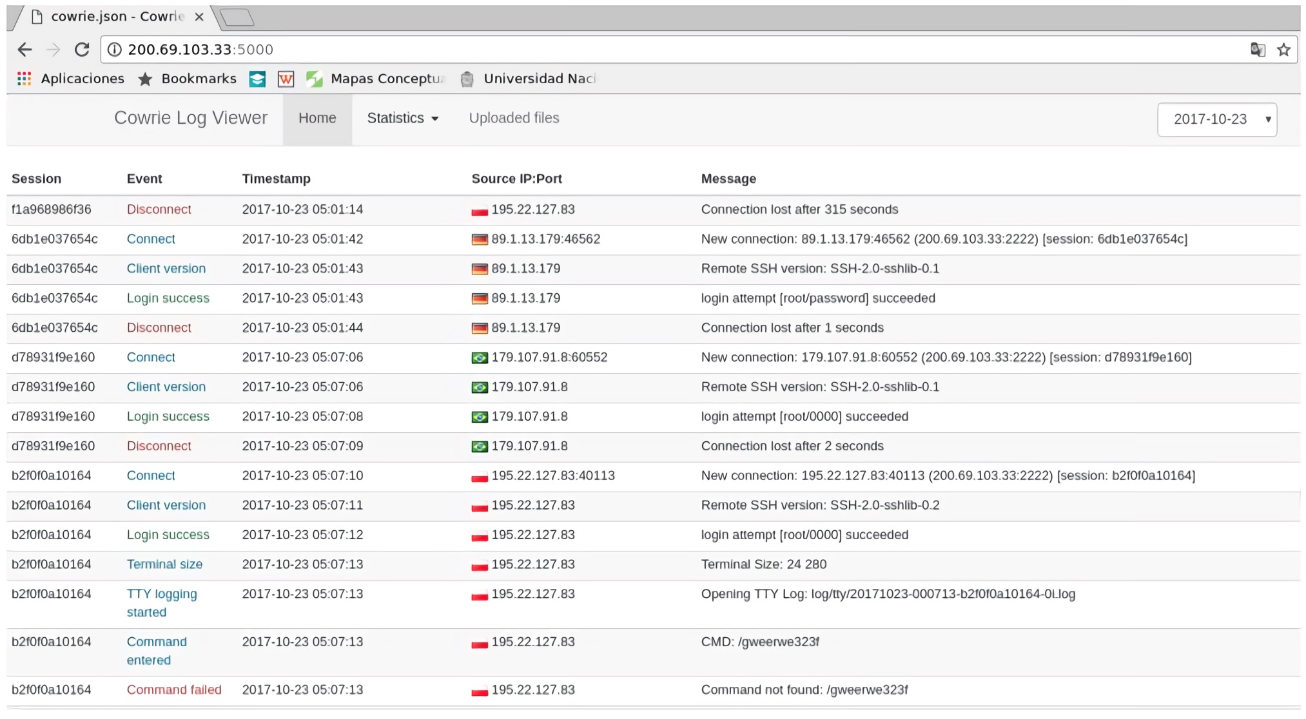Click the browser reload icon
The image size is (1306, 719).
tap(82, 50)
